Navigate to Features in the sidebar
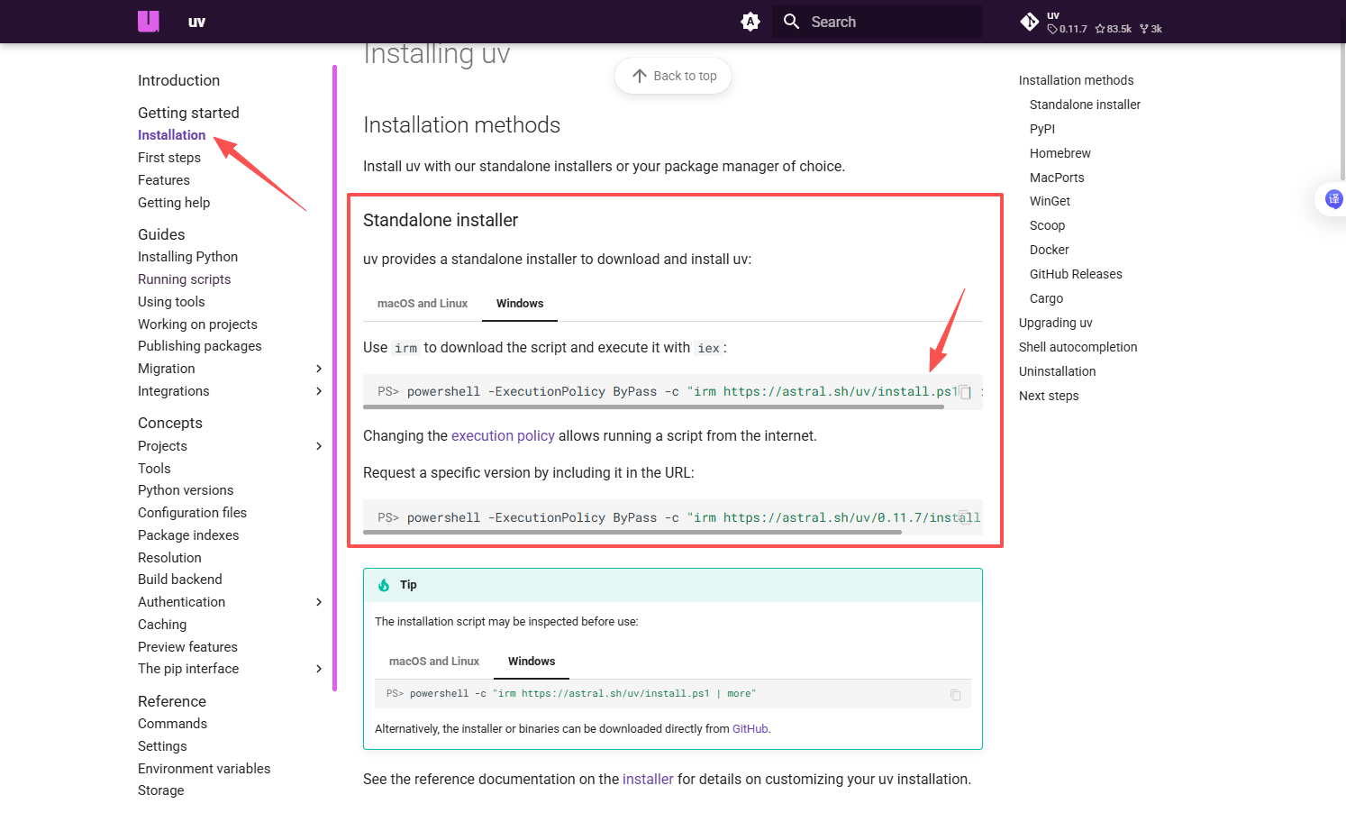This screenshot has width=1346, height=822. click(x=164, y=180)
